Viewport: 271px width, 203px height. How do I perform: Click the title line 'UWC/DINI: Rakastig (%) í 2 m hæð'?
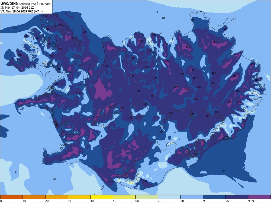25,4
